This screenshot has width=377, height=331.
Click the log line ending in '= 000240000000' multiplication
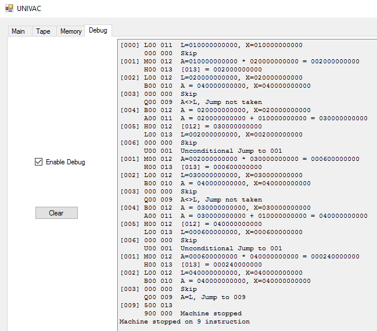[239, 256]
